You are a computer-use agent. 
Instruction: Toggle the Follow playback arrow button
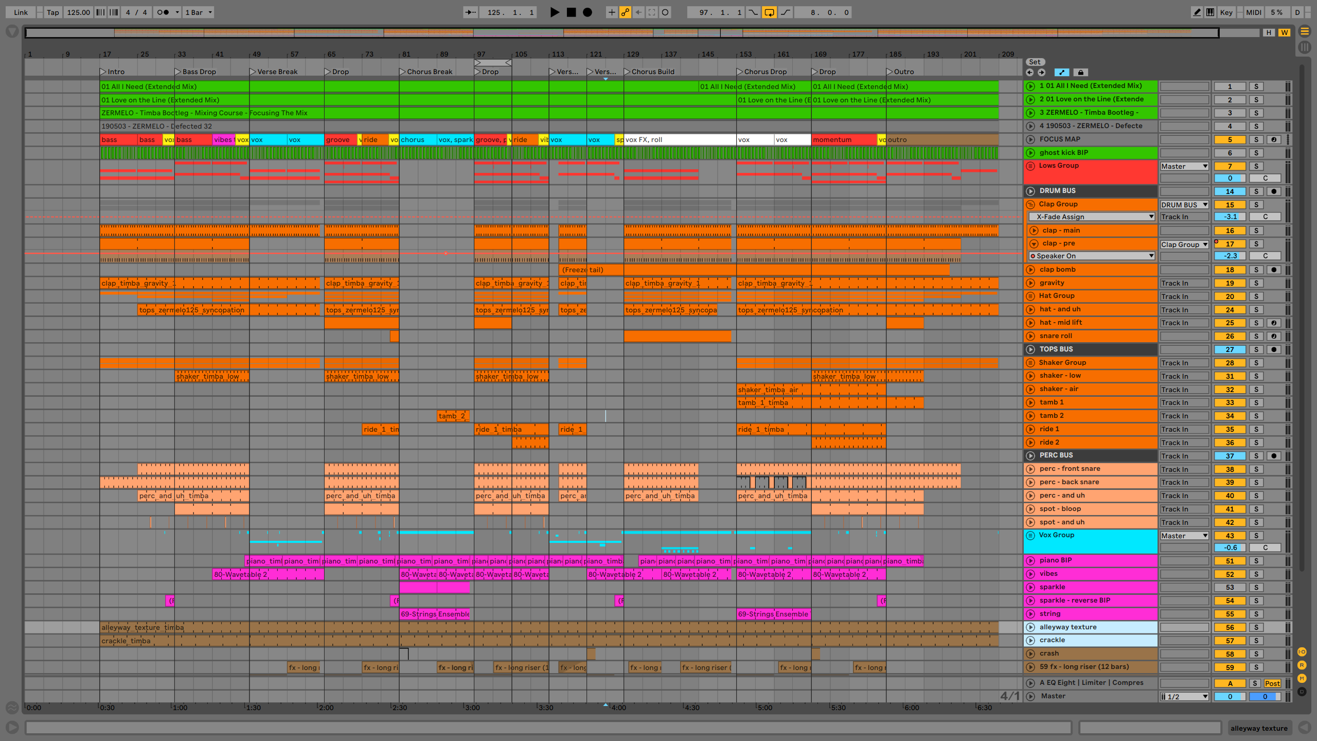[x=470, y=12]
